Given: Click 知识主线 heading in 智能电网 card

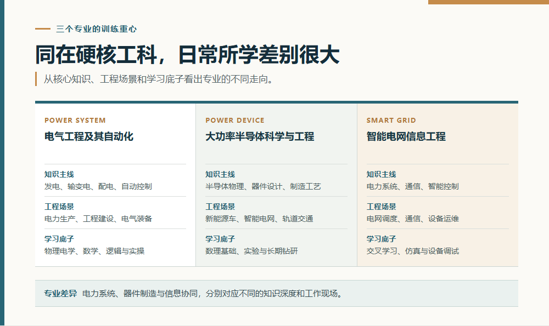Looking at the screenshot, I should 382,174.
